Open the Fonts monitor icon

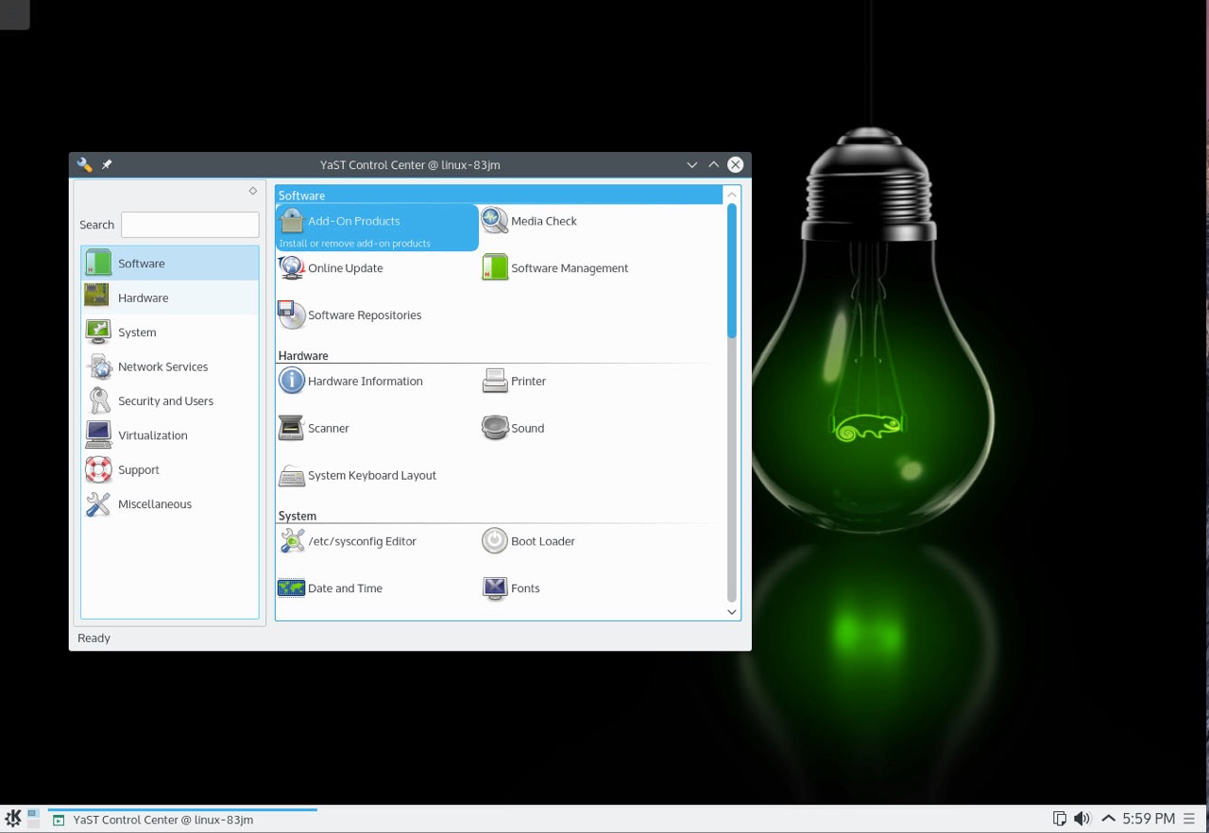(495, 588)
